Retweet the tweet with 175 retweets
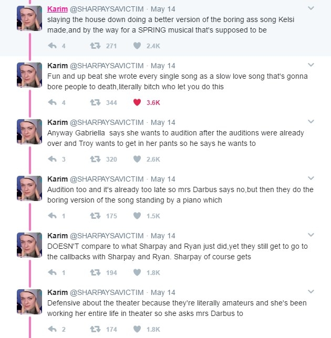This screenshot has width=331, height=338. point(95,216)
